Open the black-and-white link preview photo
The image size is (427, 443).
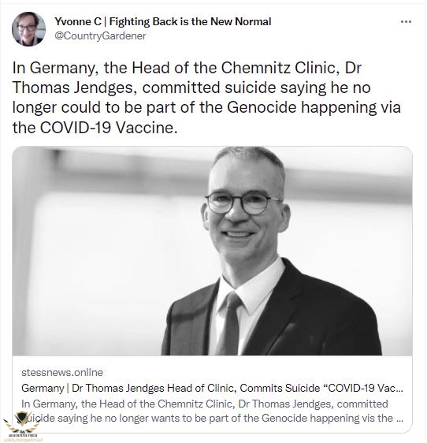click(x=213, y=251)
